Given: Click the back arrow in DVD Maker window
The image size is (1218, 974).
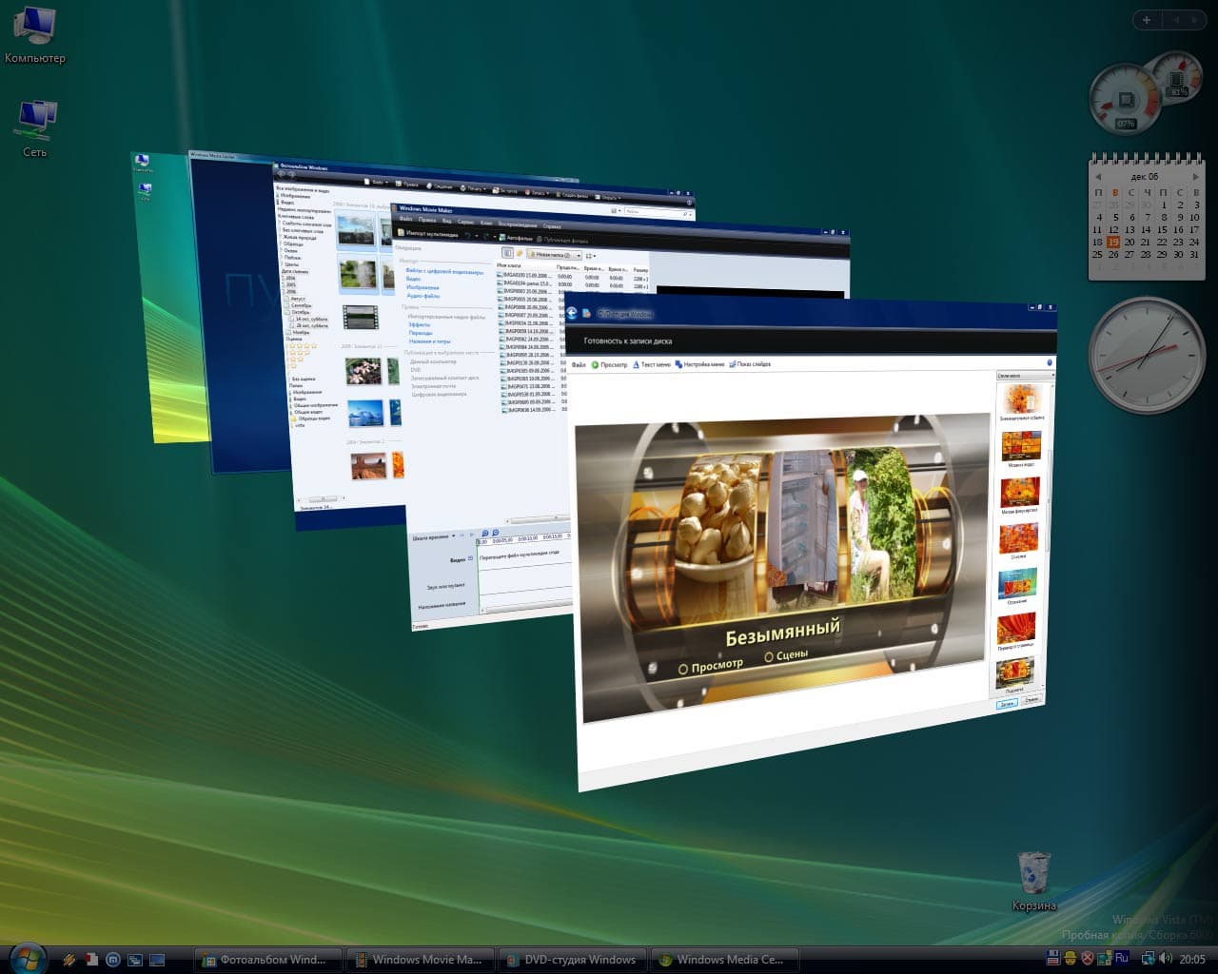Looking at the screenshot, I should (572, 312).
